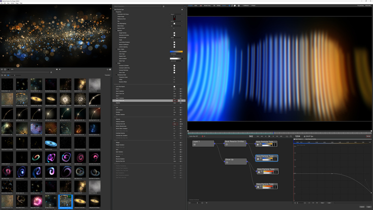Open the File menu
Screen dimensions: 373x210
pyautogui.click(x=2, y=3)
